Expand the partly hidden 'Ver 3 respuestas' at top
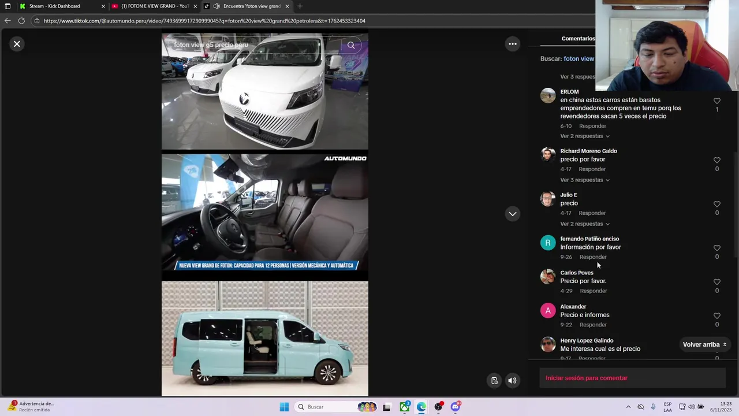739x416 pixels. click(577, 77)
